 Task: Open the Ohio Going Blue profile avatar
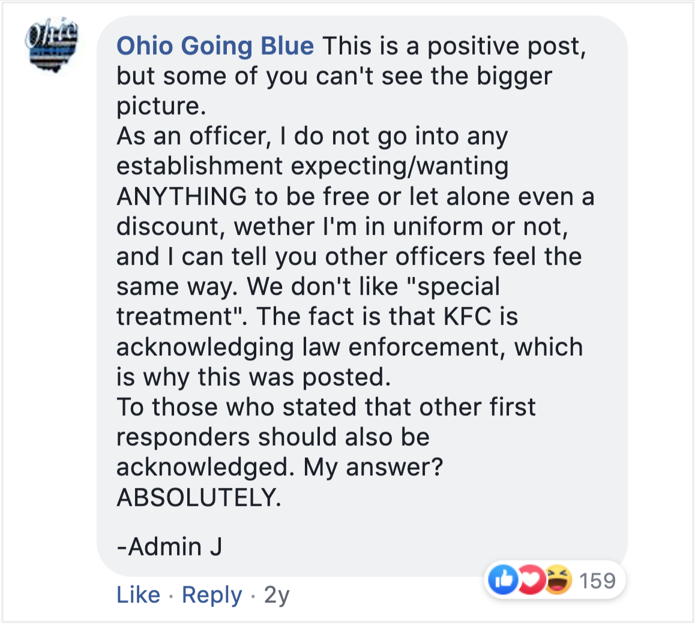coord(52,45)
